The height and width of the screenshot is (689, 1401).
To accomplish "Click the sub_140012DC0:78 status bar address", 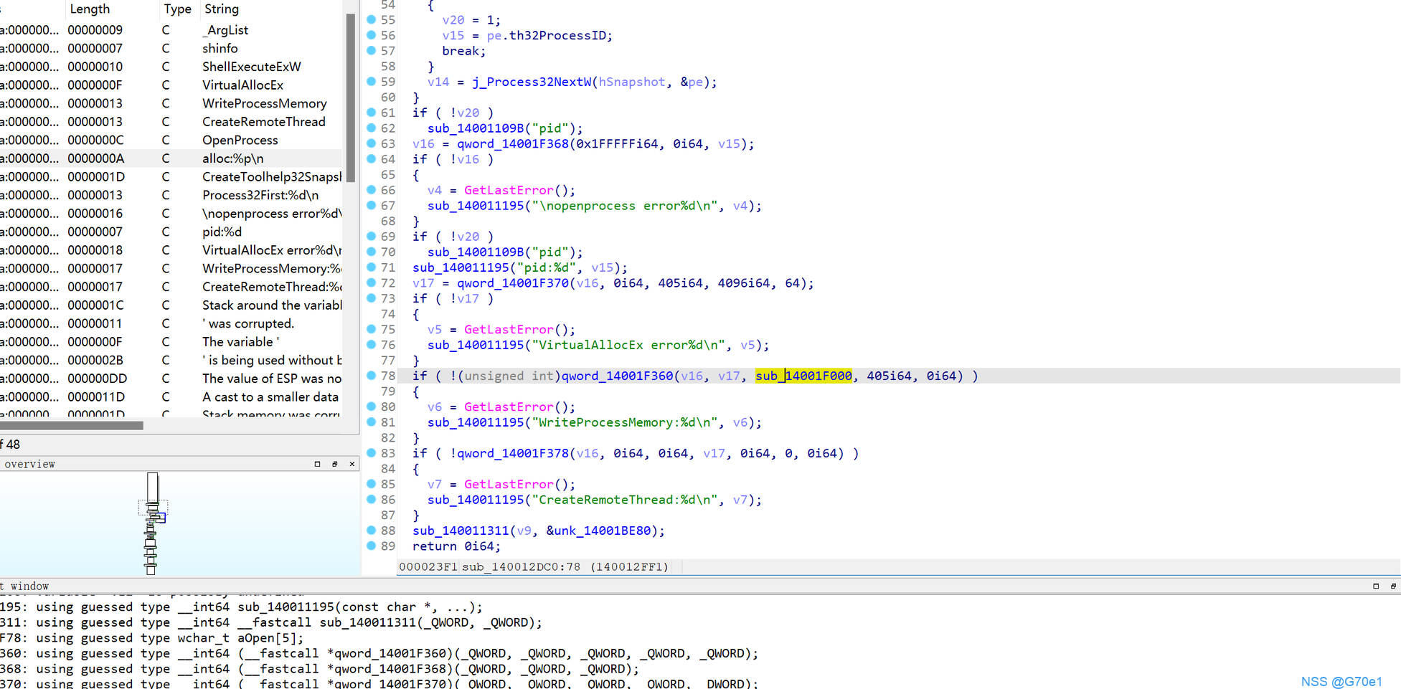I will 521,566.
